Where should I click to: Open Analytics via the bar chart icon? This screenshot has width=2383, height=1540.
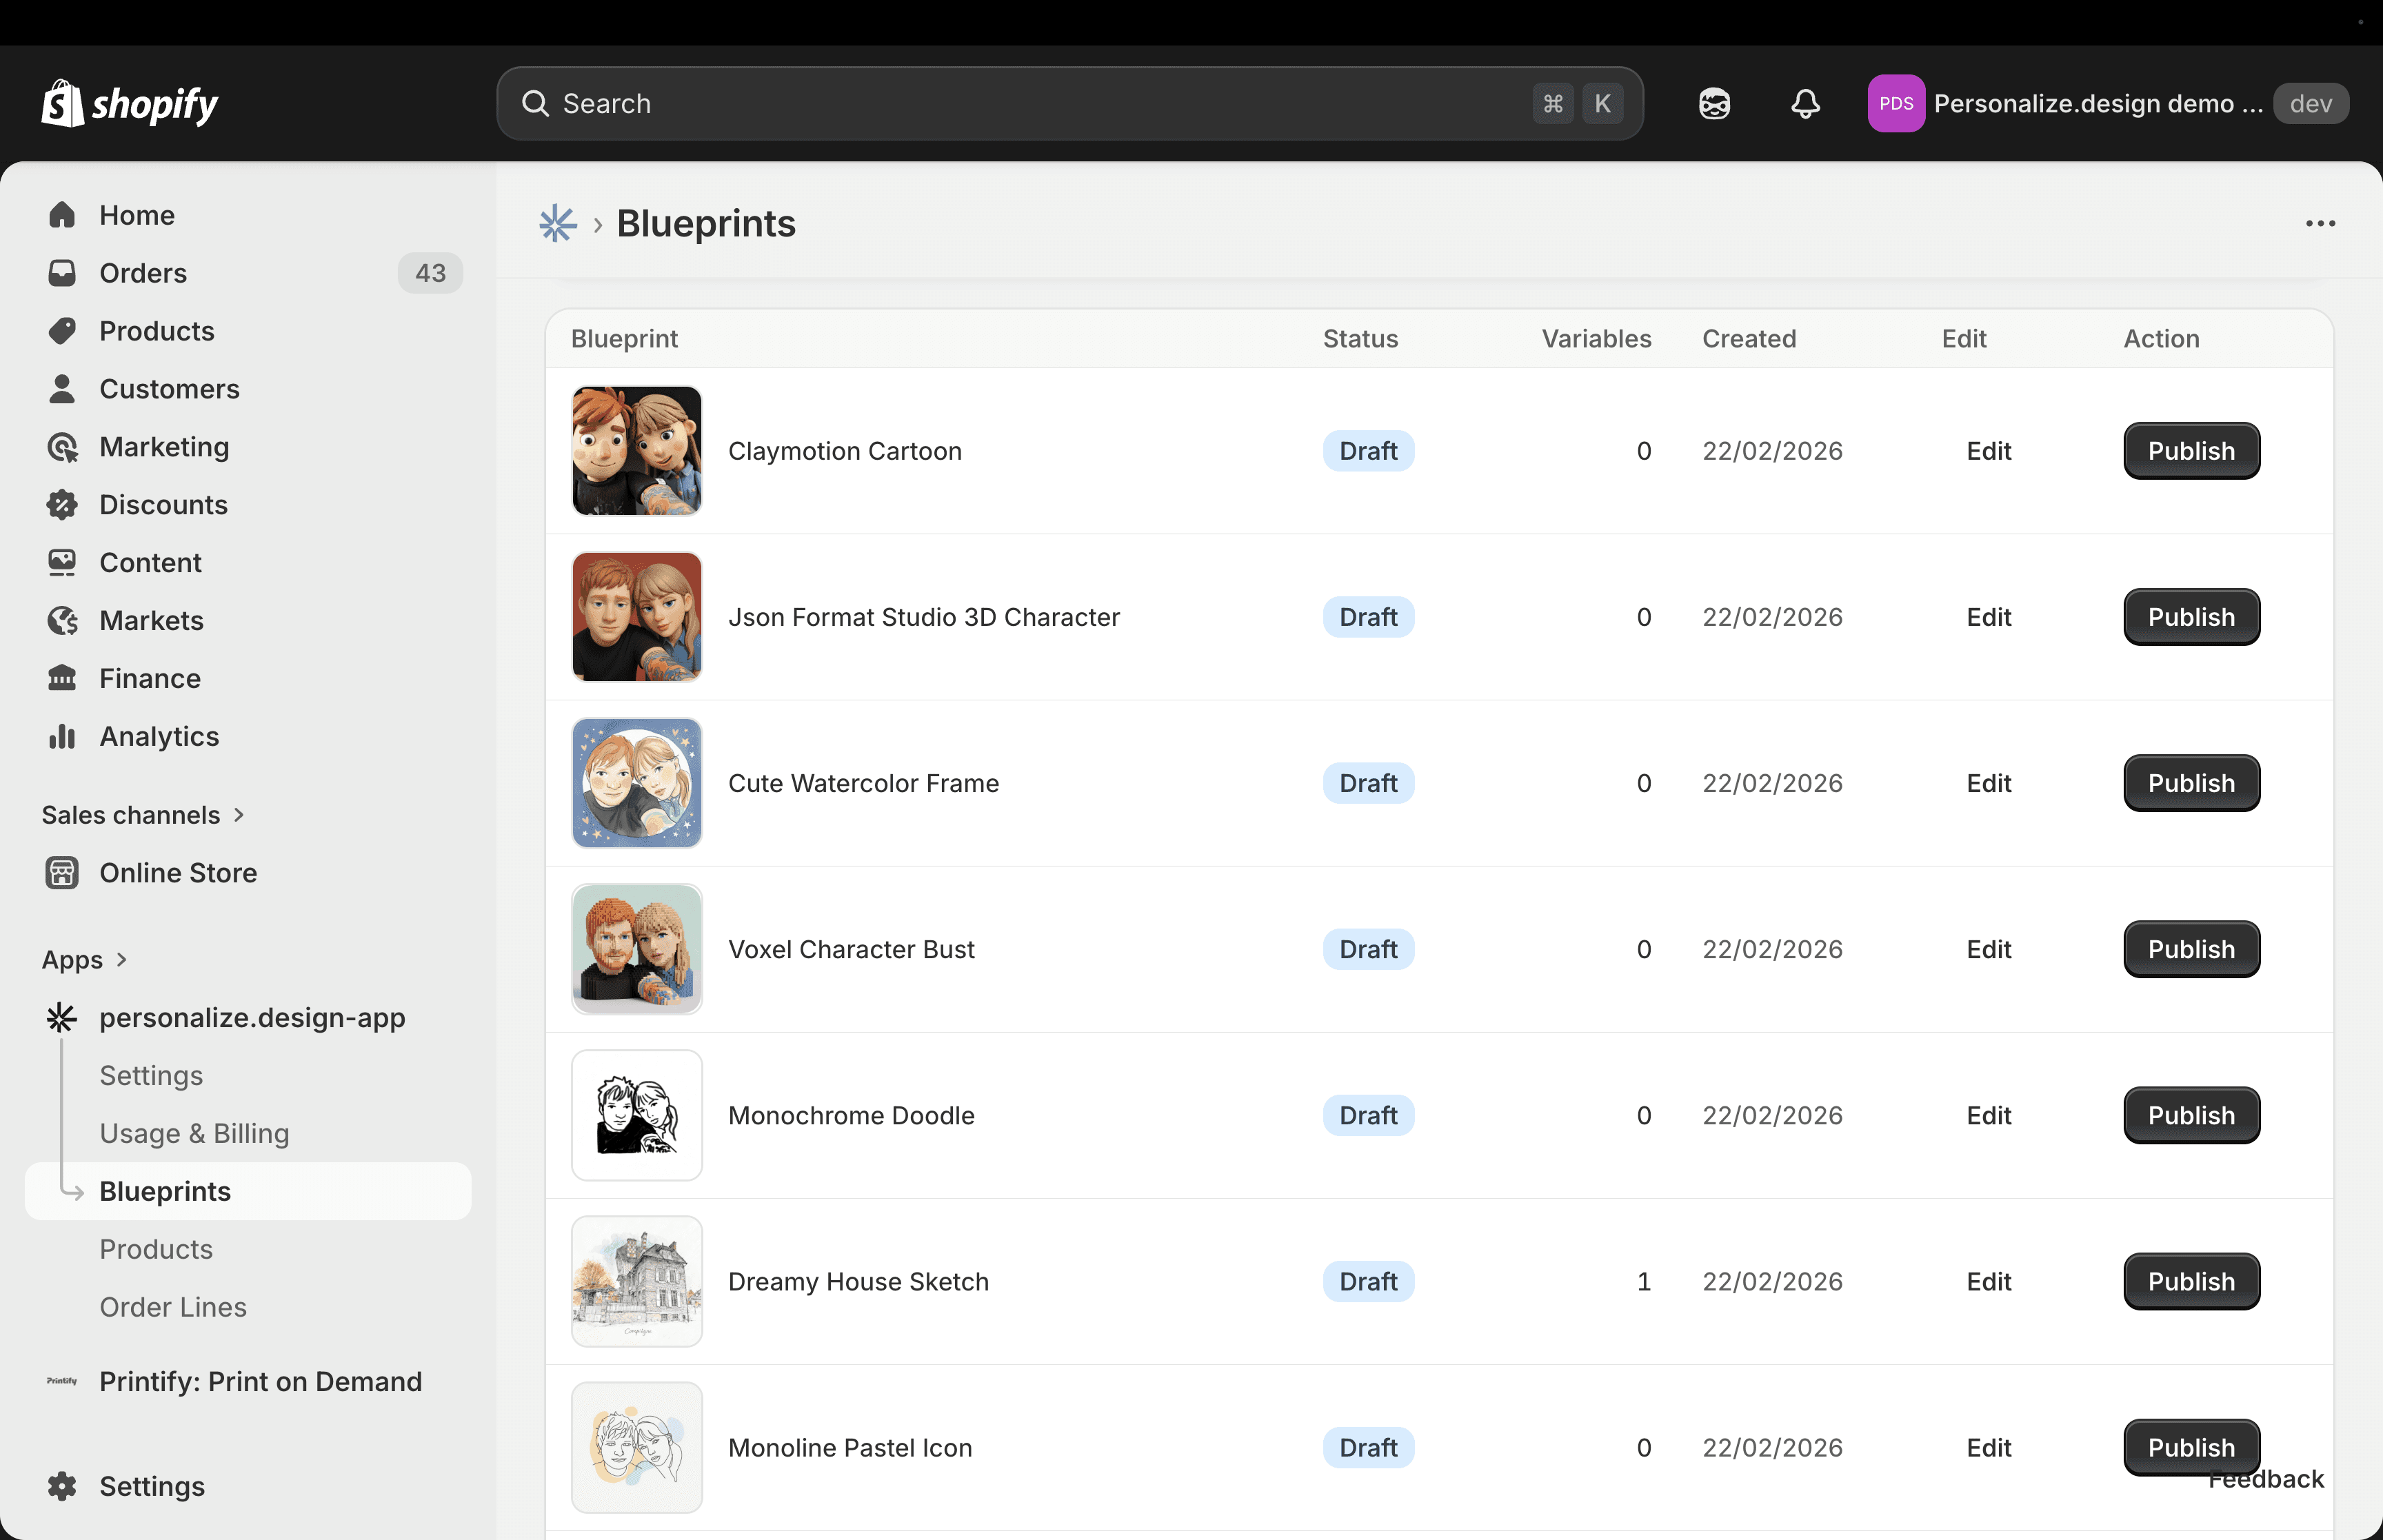[62, 736]
